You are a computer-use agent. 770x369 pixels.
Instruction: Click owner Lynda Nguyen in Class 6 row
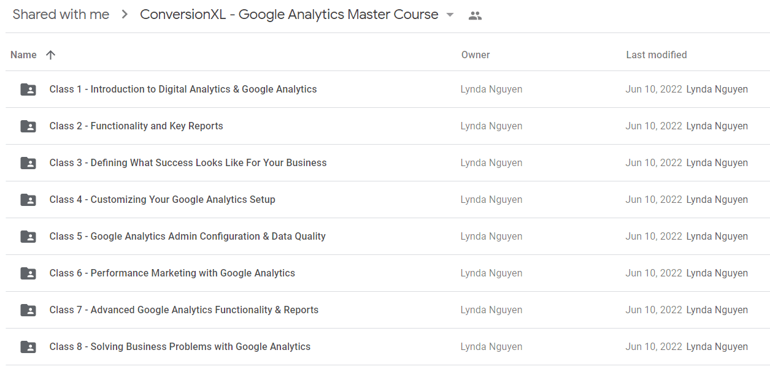point(491,273)
